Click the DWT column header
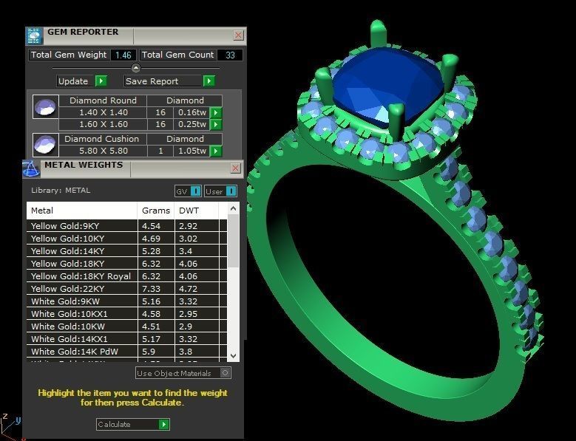The width and height of the screenshot is (576, 441). tap(197, 211)
